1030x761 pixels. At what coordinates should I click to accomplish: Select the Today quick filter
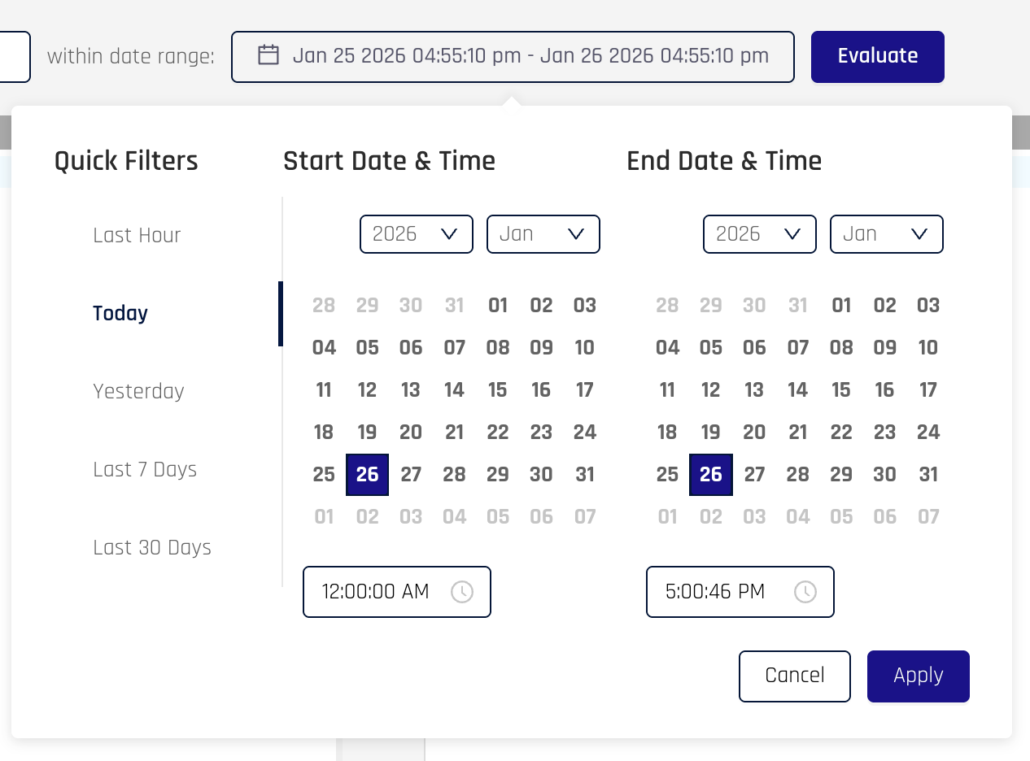tap(120, 313)
